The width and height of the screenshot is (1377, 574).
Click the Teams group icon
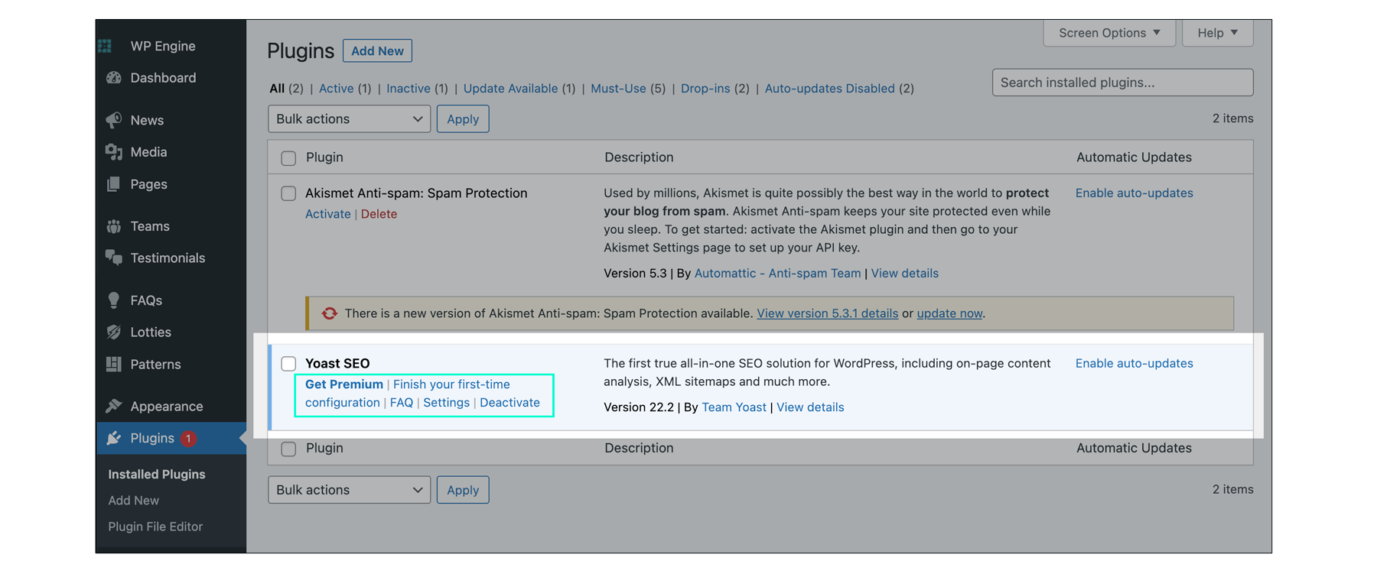114,226
